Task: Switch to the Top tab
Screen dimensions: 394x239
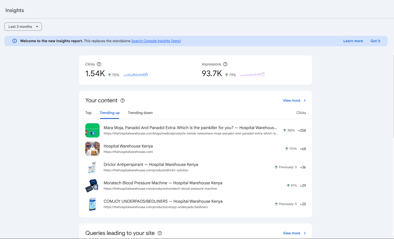Action: 88,113
